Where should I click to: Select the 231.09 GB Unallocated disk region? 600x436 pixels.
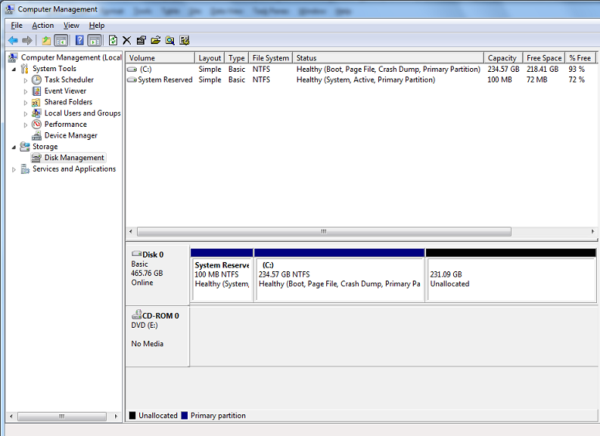coord(510,279)
